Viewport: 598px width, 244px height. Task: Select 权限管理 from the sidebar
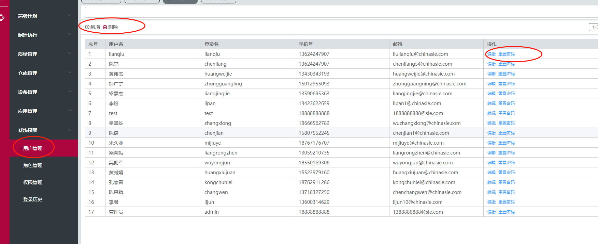(x=33, y=182)
